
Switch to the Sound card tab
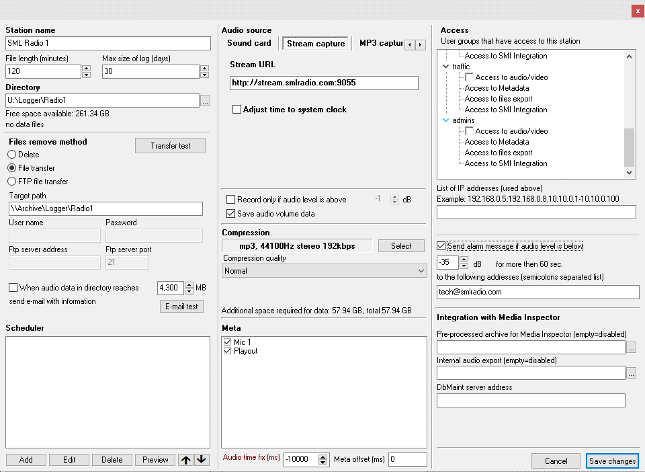(x=249, y=43)
